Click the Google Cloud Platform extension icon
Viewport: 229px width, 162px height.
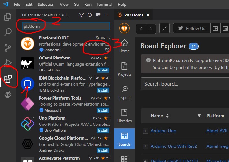[x=28, y=144]
